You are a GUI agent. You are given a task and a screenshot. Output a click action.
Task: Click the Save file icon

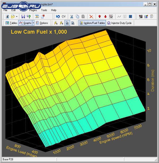coord(23,17)
